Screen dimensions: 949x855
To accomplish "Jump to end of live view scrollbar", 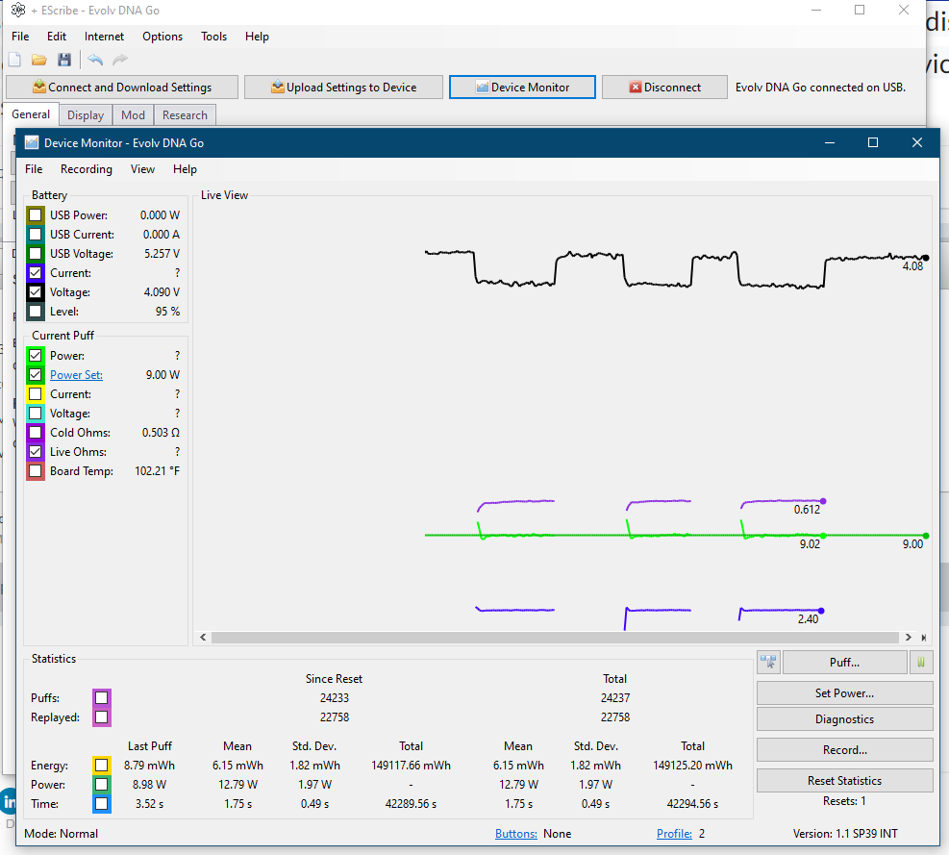I will coord(923,638).
